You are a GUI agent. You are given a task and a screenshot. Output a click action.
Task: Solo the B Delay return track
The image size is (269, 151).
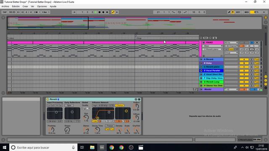tap(251, 63)
